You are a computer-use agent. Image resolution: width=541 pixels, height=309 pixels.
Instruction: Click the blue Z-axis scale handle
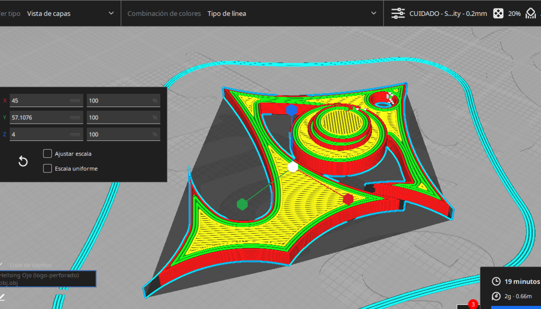[x=292, y=110]
